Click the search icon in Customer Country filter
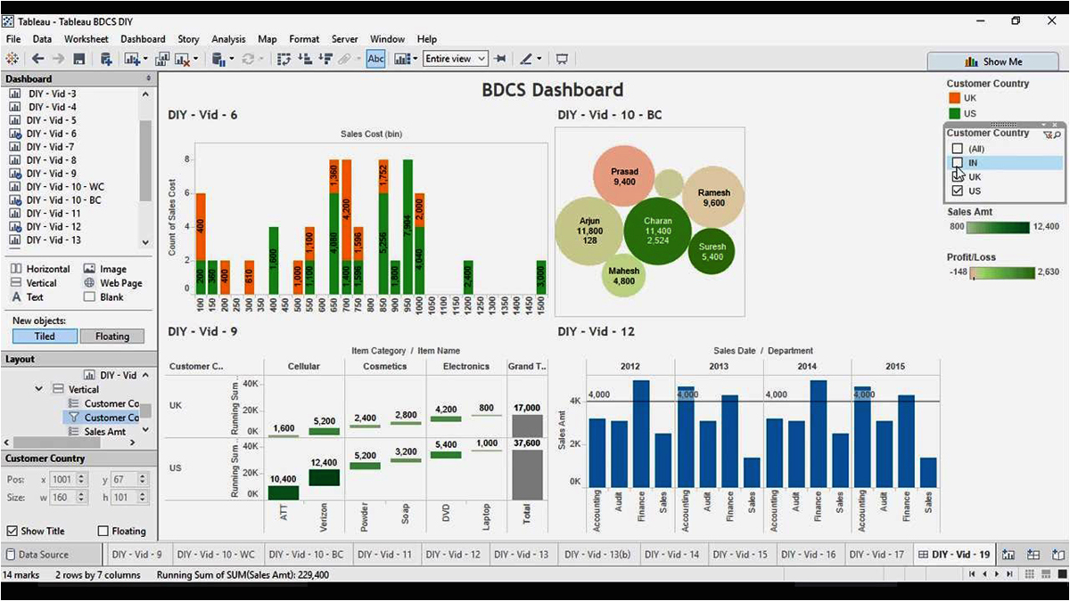 coord(1058,134)
